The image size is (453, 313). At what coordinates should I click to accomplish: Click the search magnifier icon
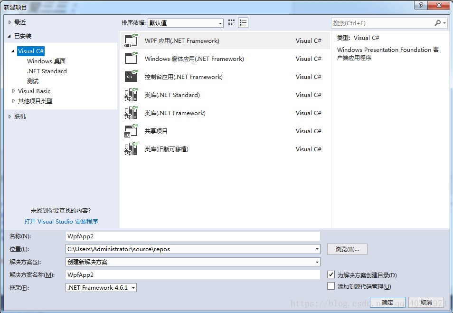pyautogui.click(x=437, y=23)
